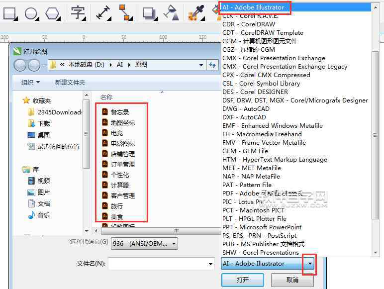Select the file 订单管理

tap(118, 164)
